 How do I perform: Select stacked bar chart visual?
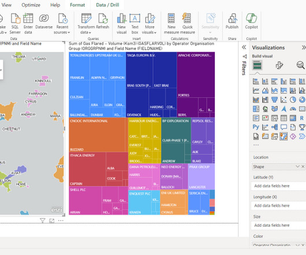click(256, 81)
